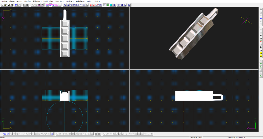Open the ツール(T) menu
263x139 pixels.
click(89, 1)
